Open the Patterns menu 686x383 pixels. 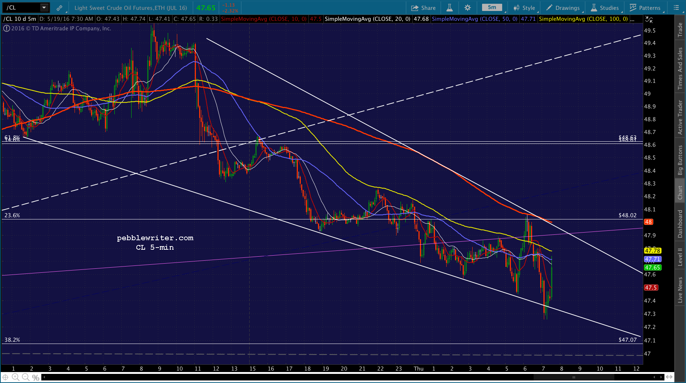[645, 8]
